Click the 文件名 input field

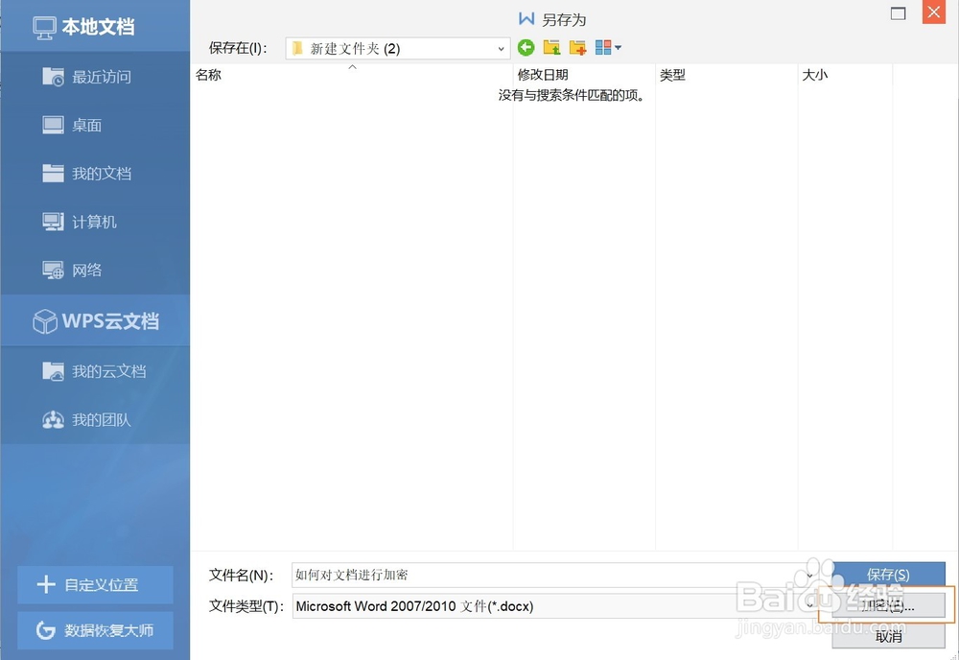pos(554,575)
